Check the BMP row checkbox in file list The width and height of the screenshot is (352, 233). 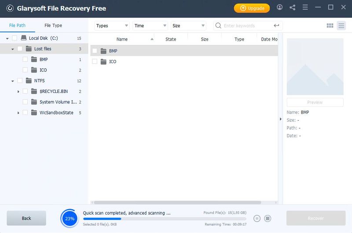pos(95,51)
